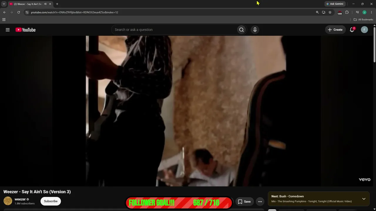This screenshot has width=376, height=211.
Task: Open the Chrome apps grid shortcut
Action: [4, 20]
